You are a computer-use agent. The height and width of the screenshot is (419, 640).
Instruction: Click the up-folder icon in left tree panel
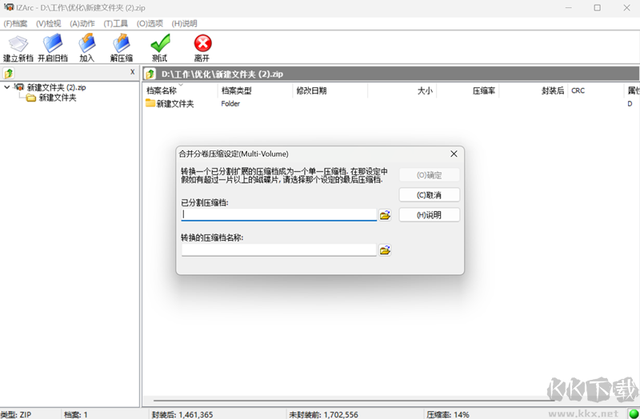tap(9, 73)
